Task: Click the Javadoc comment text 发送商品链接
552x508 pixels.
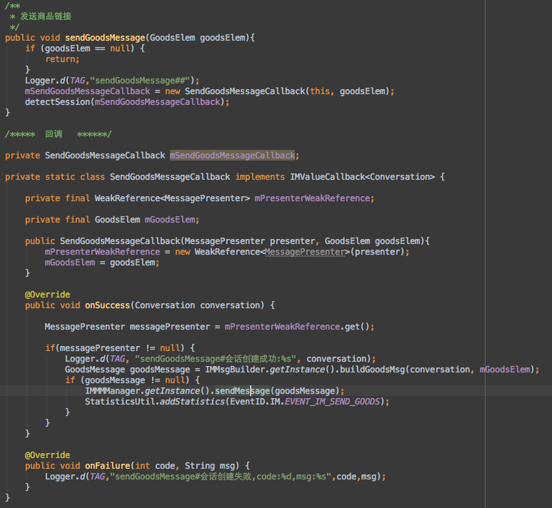Action: [x=45, y=16]
